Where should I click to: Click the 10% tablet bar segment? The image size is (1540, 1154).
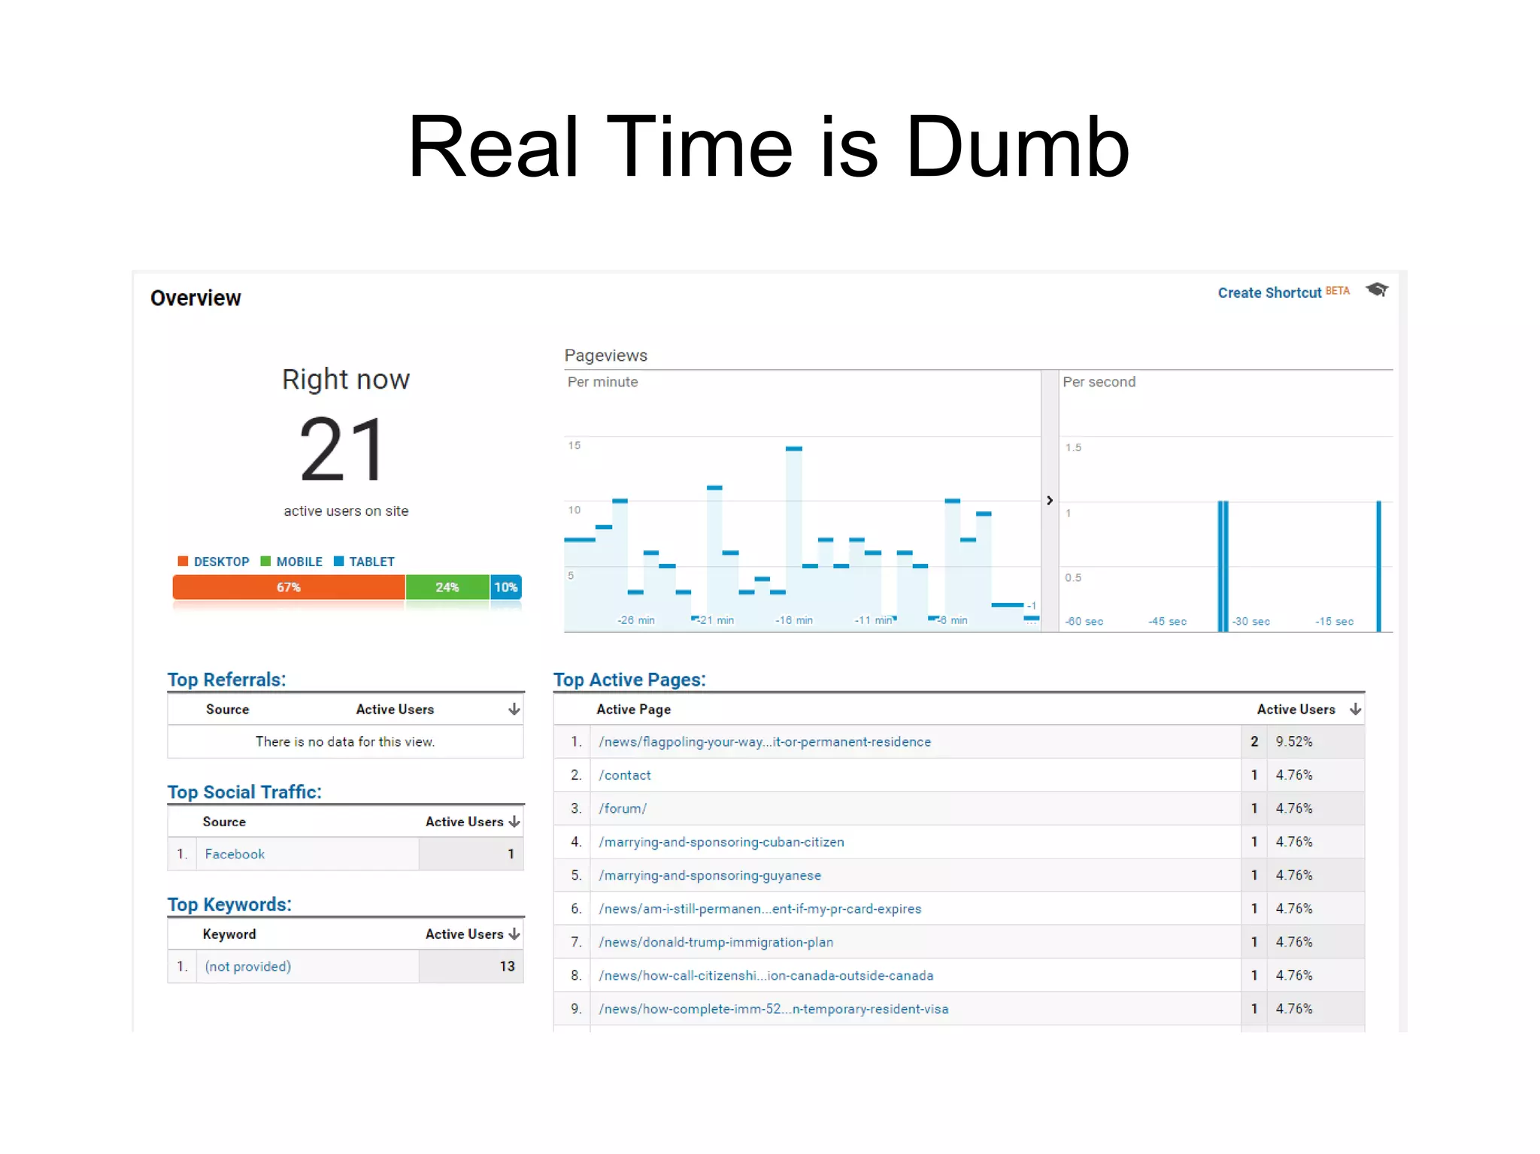point(506,587)
